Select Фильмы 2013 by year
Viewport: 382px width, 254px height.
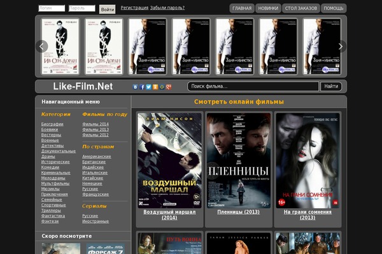tap(95, 130)
